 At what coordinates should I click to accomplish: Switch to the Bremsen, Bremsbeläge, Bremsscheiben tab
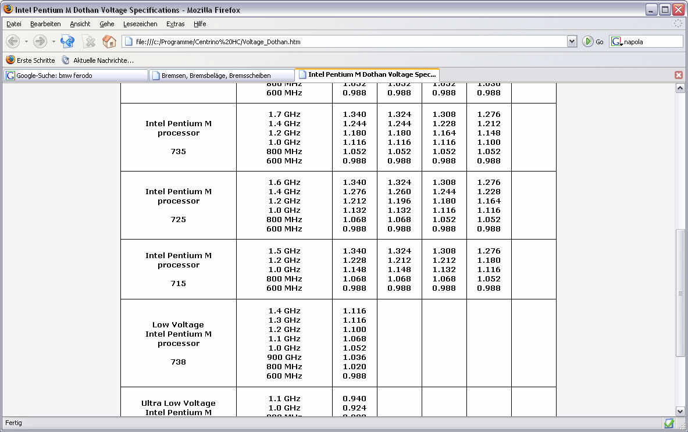222,76
